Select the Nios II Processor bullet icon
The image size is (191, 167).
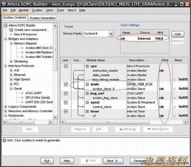point(11,34)
